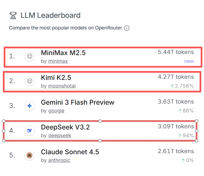Image resolution: width=204 pixels, height=176 pixels.
Task: Open the google author link
Action: click(56, 111)
